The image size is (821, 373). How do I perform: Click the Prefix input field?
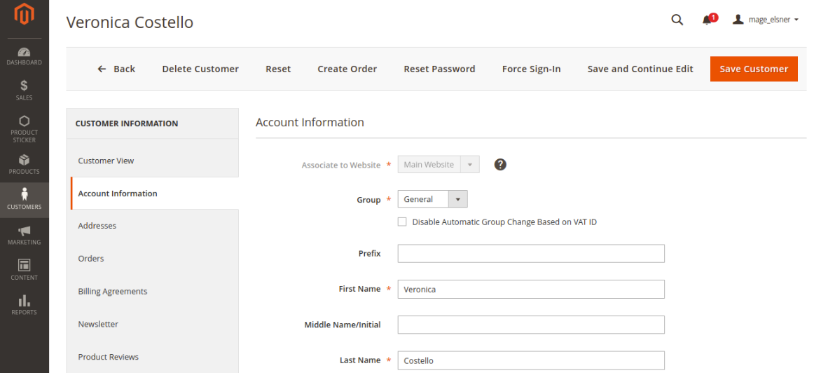(x=531, y=253)
